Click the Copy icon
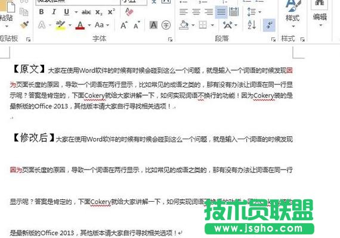This screenshot has height=238, width=340. coord(24,12)
